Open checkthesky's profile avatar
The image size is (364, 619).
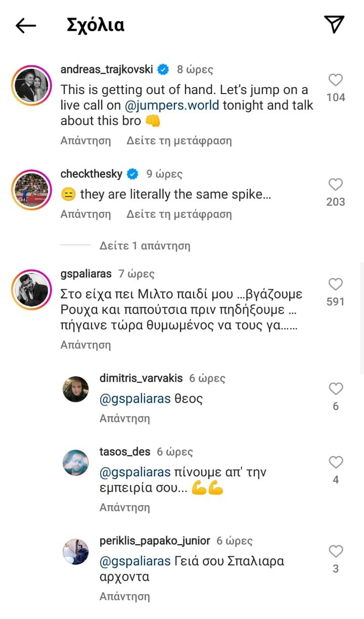(31, 190)
